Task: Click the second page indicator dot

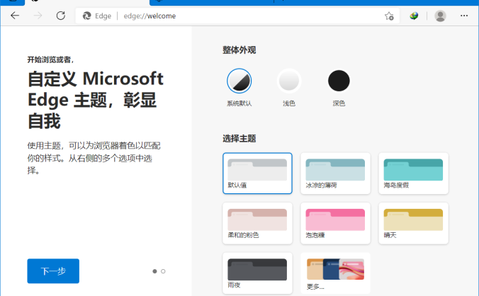Action: click(x=163, y=271)
